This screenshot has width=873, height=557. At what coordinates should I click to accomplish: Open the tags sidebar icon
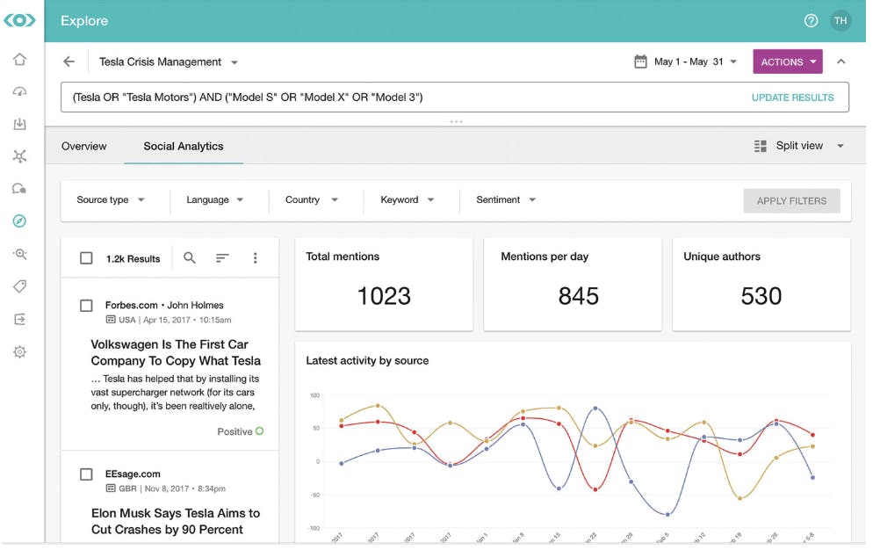point(19,286)
